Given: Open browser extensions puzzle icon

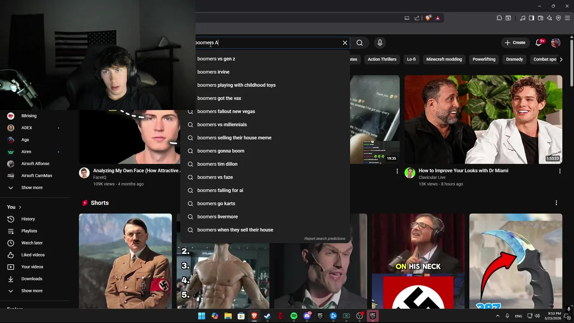Looking at the screenshot, I should [x=499, y=18].
